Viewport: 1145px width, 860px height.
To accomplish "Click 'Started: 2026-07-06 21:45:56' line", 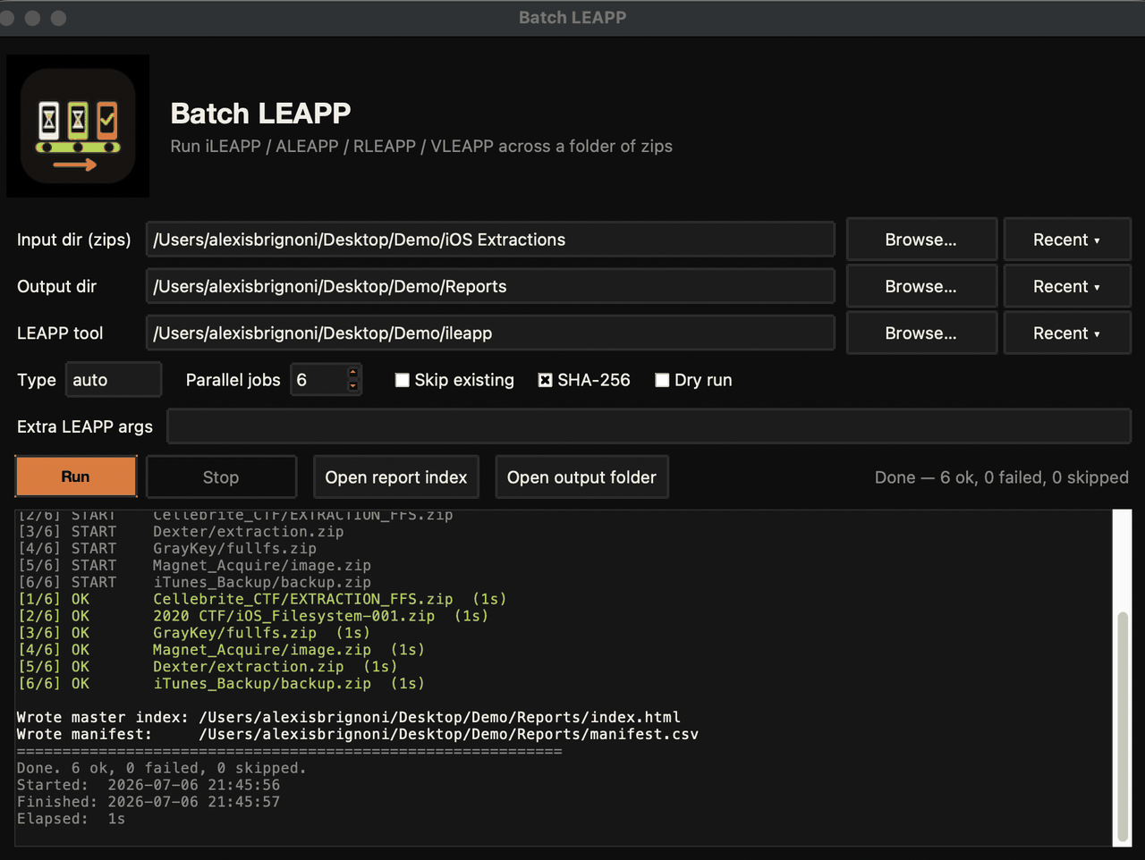I will click(x=148, y=785).
